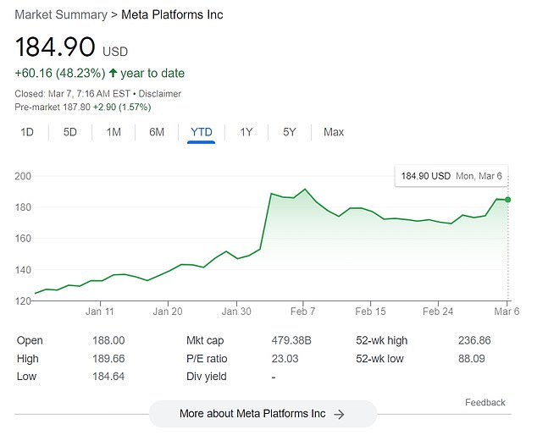The width and height of the screenshot is (537, 441).
Task: Click the Feb 15 axis label
Action: click(370, 311)
